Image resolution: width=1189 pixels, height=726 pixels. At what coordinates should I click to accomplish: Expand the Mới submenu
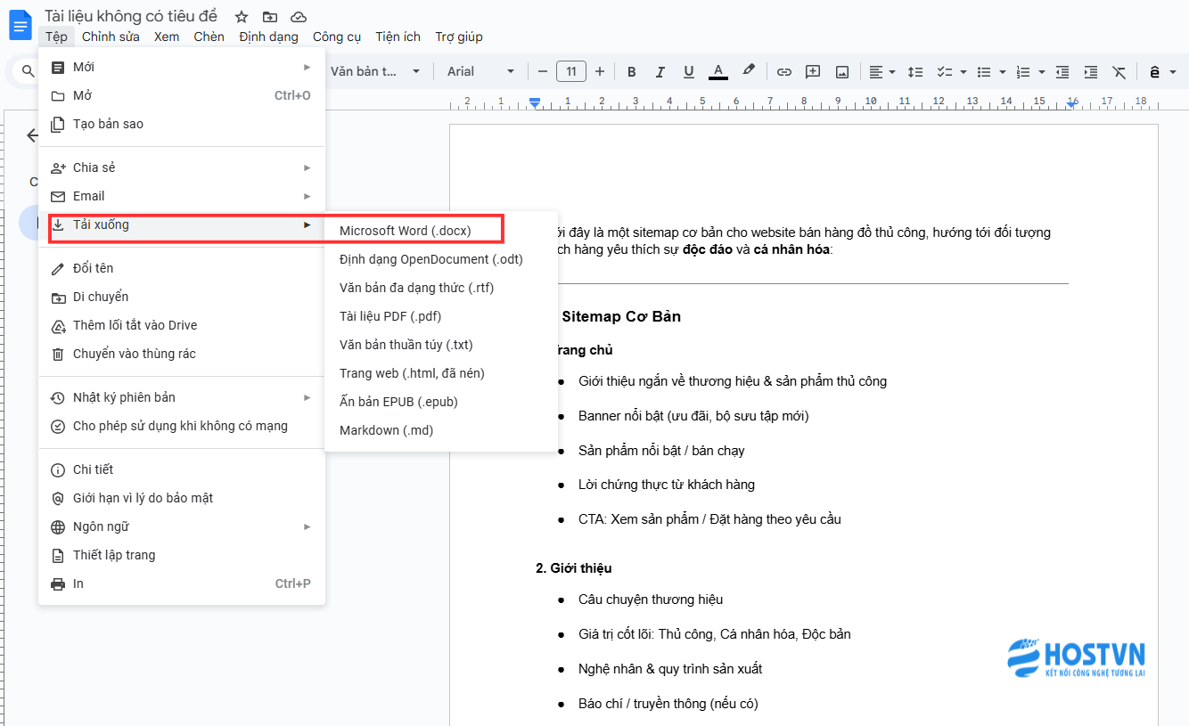(182, 67)
